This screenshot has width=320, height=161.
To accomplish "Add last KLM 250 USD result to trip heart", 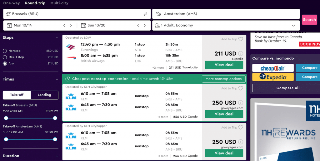I will click(241, 127).
